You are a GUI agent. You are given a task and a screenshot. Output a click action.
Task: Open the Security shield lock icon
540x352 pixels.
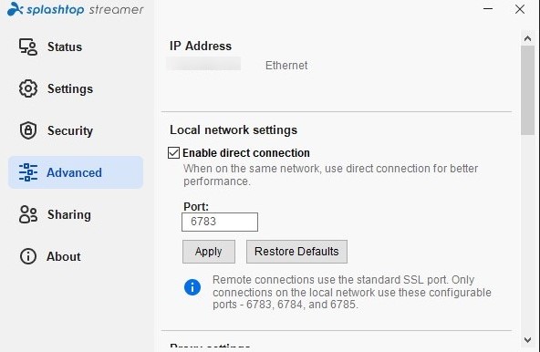28,130
